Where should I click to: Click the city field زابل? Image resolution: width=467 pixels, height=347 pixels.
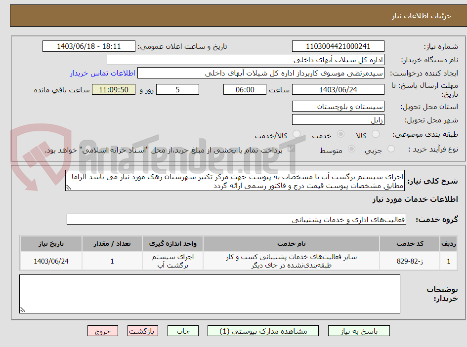(x=338, y=120)
